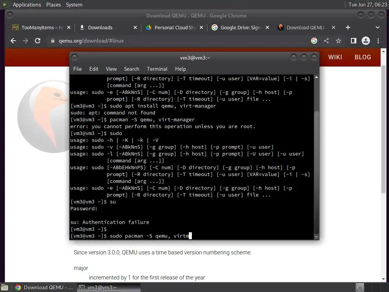Open the terminal View menu
389x292 pixels.
111,69
